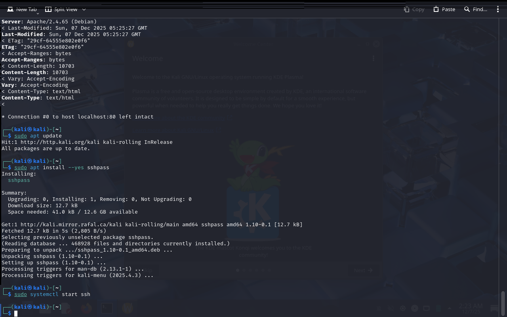Image resolution: width=507 pixels, height=317 pixels.
Task: Expand the Split View chevron menu
Action: (84, 10)
